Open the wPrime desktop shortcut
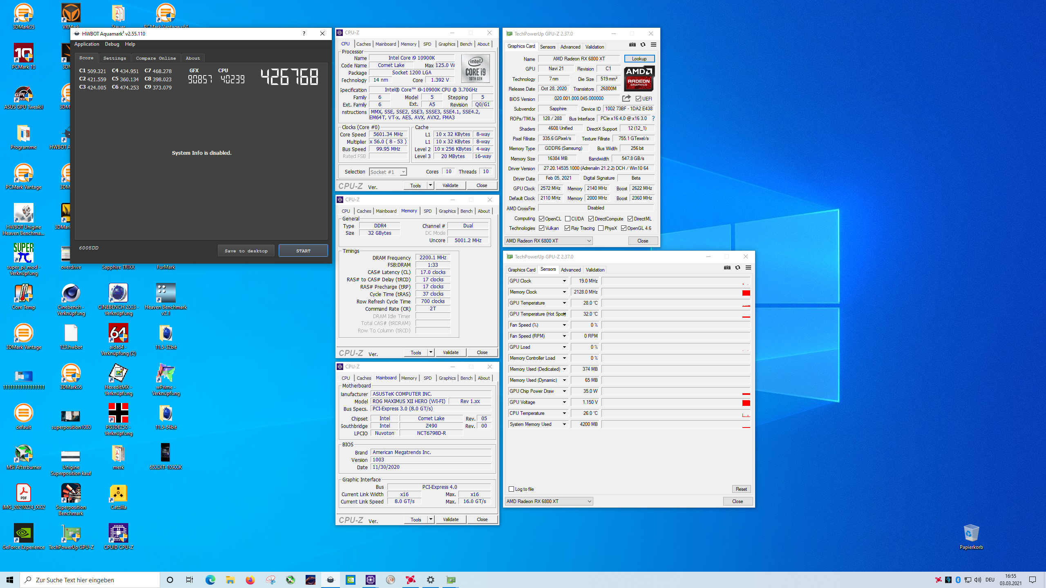 coord(166,380)
